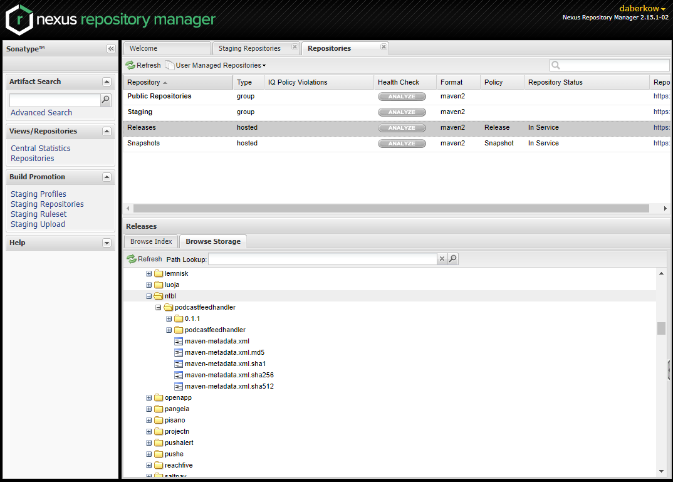Close the Staging Repositories tab
The height and width of the screenshot is (482, 673).
pyautogui.click(x=295, y=48)
